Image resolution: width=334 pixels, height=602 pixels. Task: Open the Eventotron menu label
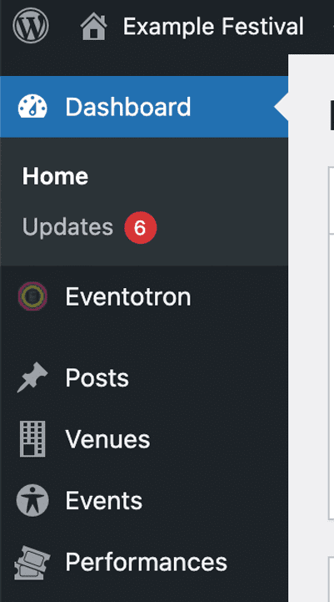coord(128,296)
